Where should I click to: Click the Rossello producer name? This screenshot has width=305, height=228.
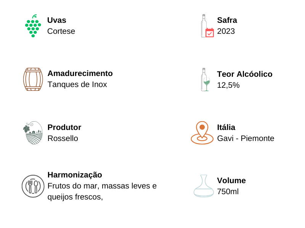63,138
